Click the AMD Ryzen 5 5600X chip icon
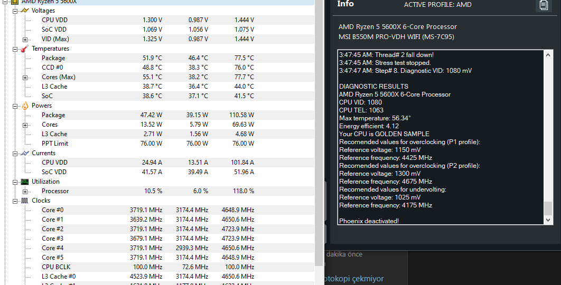 [x=15, y=2]
